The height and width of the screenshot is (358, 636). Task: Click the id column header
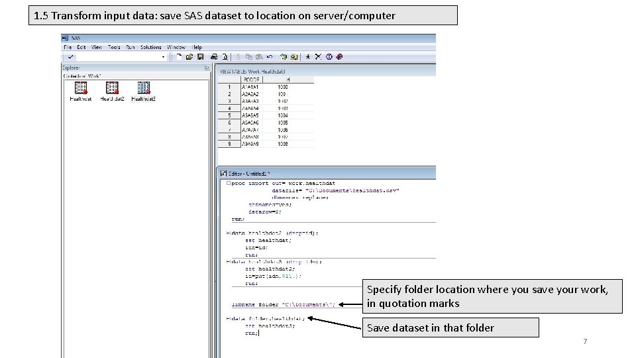(x=288, y=80)
